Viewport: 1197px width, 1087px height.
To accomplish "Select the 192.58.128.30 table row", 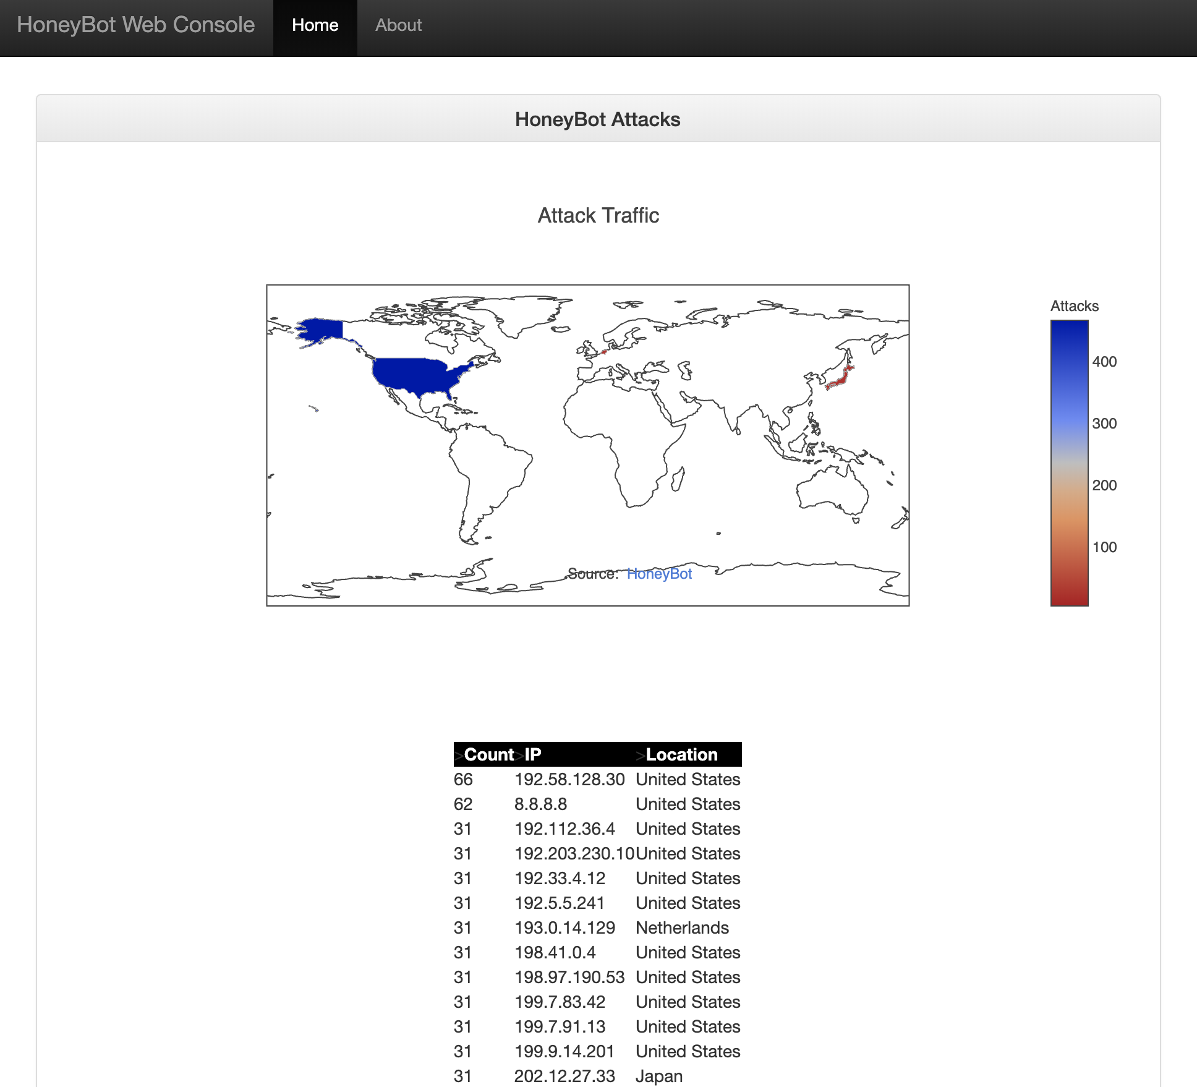I will point(569,779).
